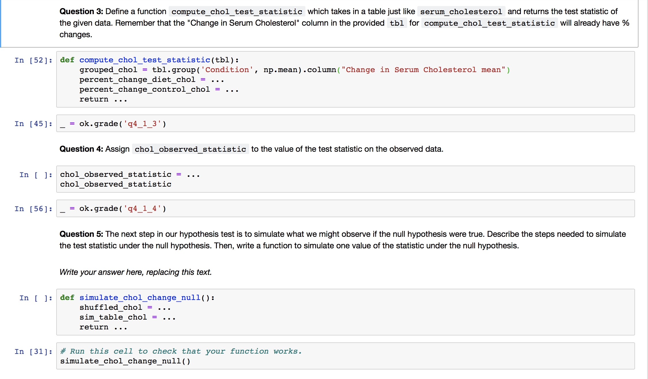
Task: Click the In [52] cell prompt
Action: [33, 60]
